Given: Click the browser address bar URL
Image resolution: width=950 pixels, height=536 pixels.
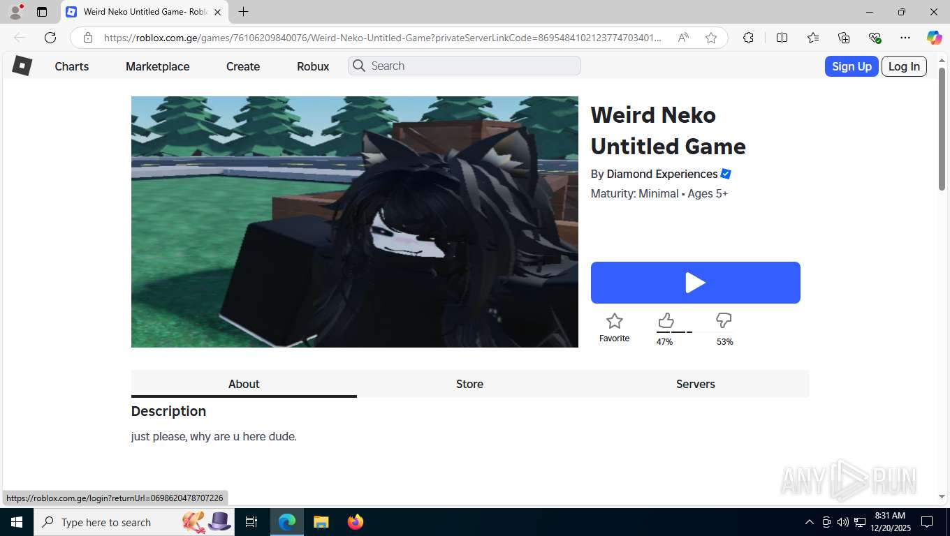Looking at the screenshot, I should point(382,38).
